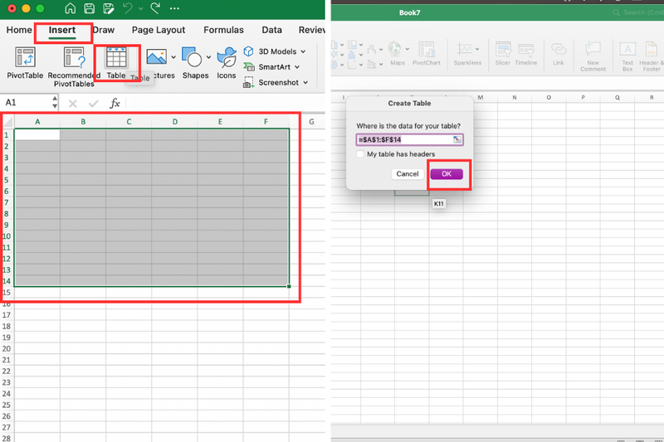Image resolution: width=664 pixels, height=442 pixels.
Task: Open the Undo history dropdown arrow
Action: (x=140, y=8)
